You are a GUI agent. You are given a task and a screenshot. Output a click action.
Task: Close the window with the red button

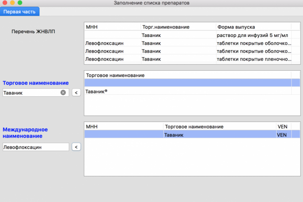[5, 2]
